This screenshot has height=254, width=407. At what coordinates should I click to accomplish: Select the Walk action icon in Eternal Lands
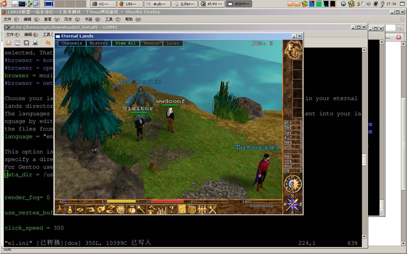60,210
